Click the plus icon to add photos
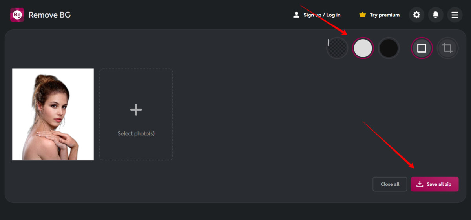 pyautogui.click(x=136, y=110)
